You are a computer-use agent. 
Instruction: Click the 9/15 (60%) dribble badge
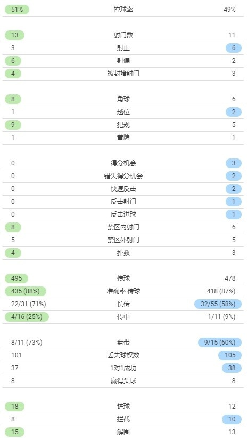(x=220, y=343)
